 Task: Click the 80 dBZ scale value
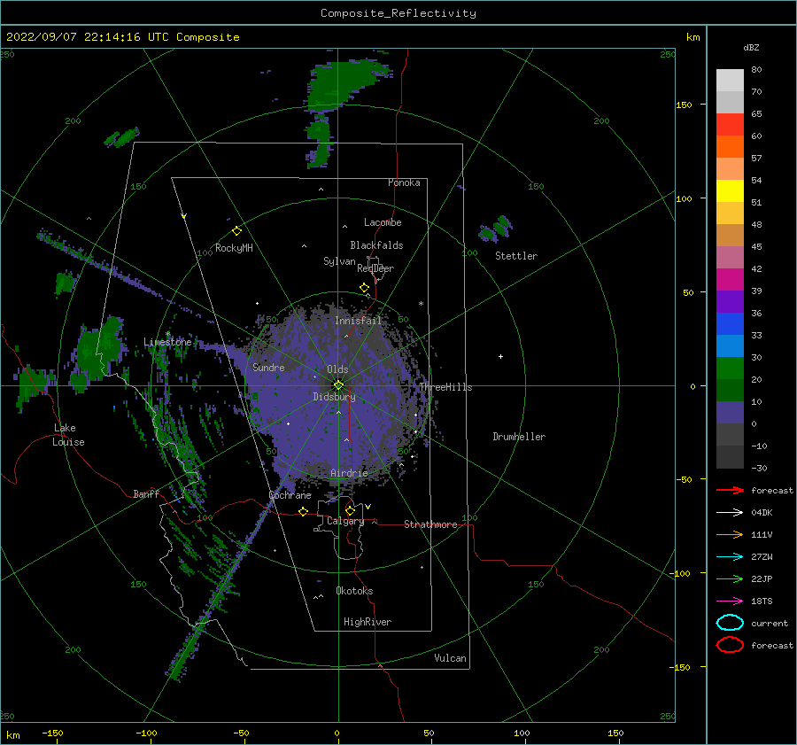tap(756, 70)
